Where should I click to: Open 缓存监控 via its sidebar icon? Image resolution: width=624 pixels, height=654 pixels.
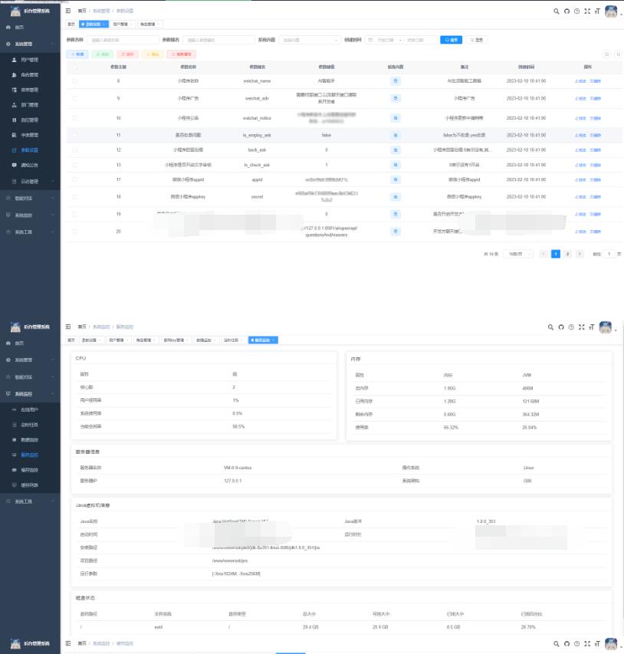[x=14, y=469]
